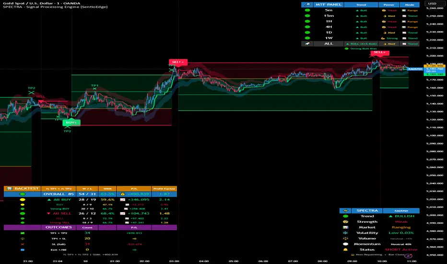Click the gear-like icon beside TP1 + SL
This screenshot has height=264, width=447.
23,239
